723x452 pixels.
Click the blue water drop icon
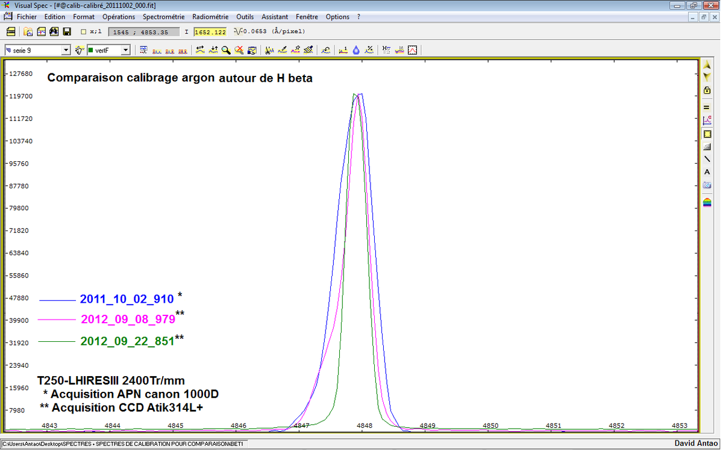pos(356,51)
